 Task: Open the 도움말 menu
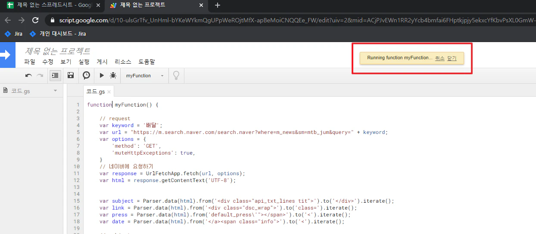146,62
